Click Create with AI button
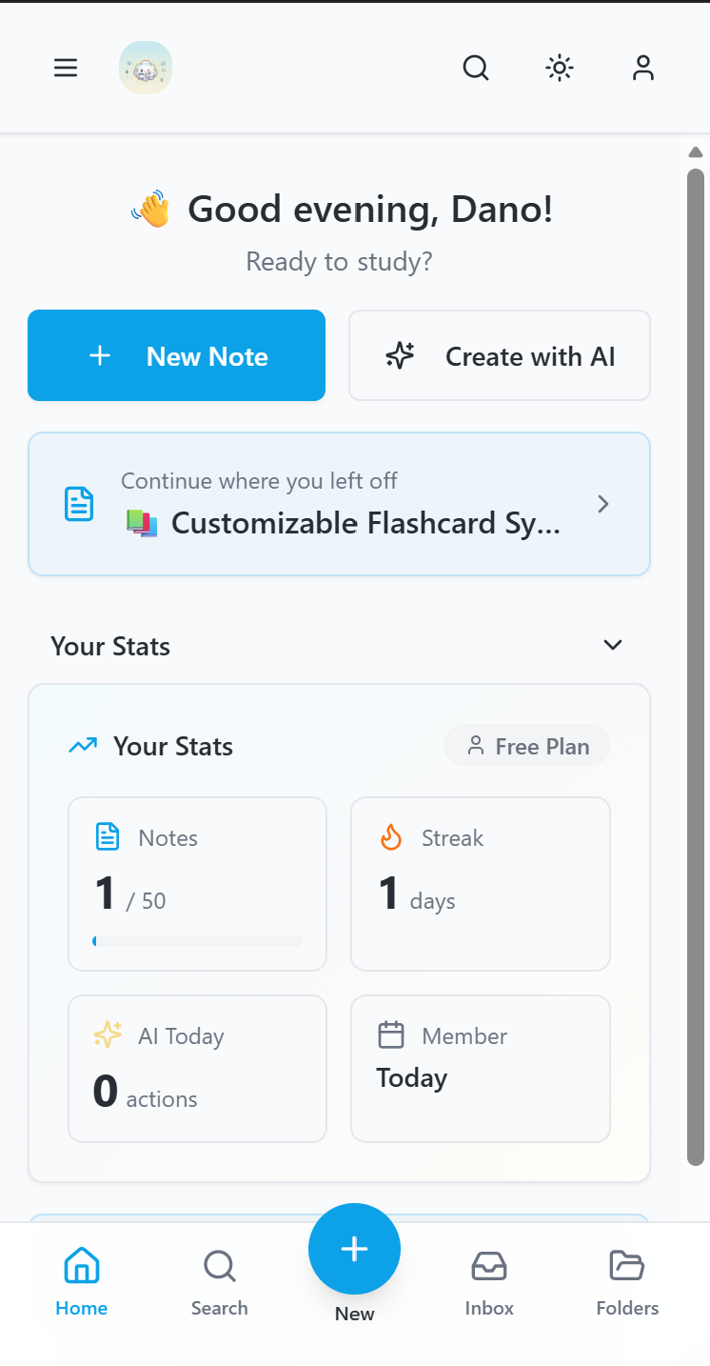Screen dimensions: 710x1366 pos(500,355)
